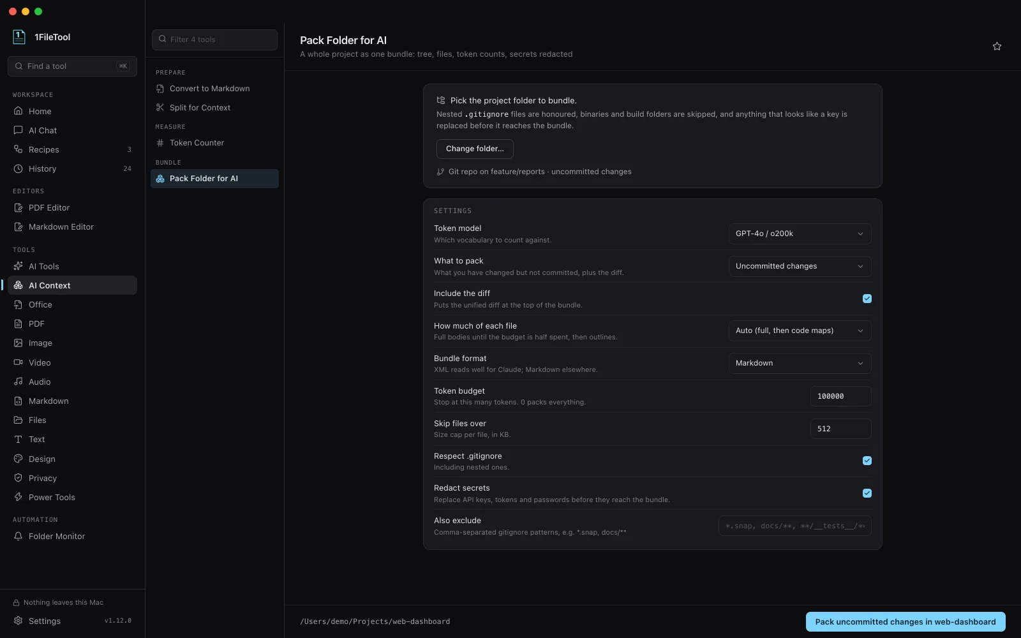Click the Filter 4 tools search field
Image resolution: width=1021 pixels, height=638 pixels.
[x=214, y=40]
